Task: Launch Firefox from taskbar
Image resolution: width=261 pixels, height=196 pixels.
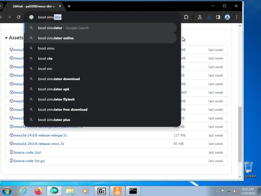Action: point(38,191)
